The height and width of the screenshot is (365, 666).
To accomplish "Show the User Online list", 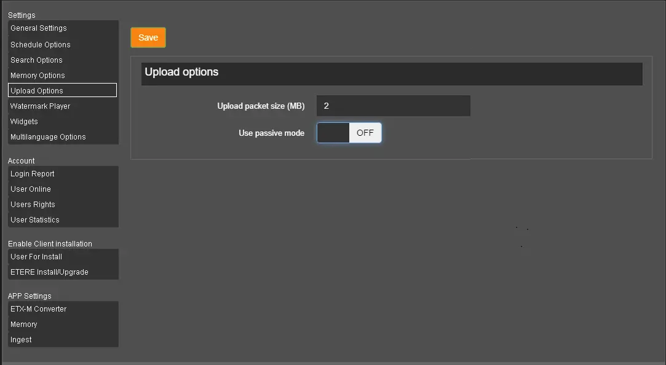I will (x=31, y=189).
